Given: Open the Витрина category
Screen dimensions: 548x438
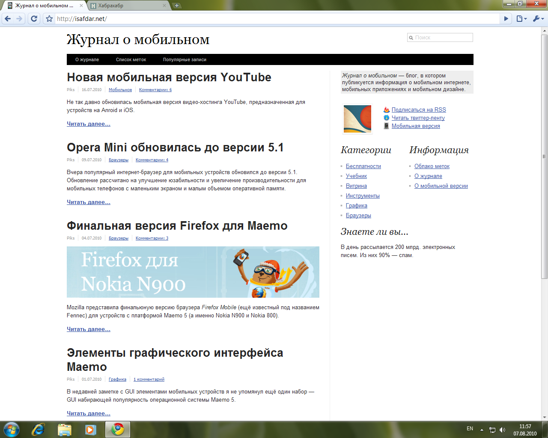Looking at the screenshot, I should click(x=356, y=186).
